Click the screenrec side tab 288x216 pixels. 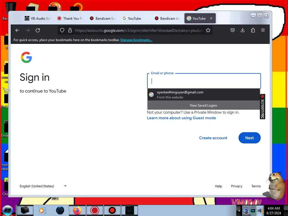262,107
